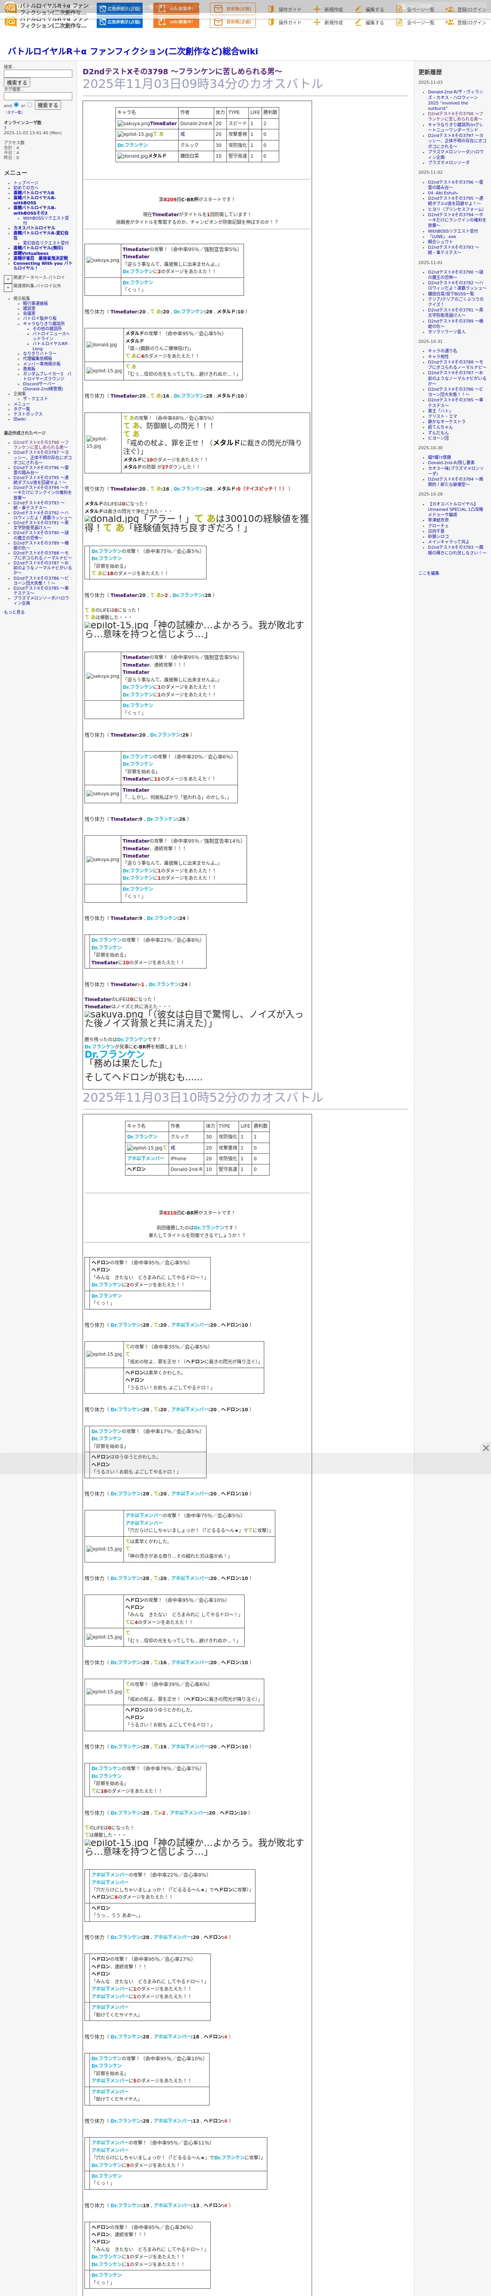This screenshot has width=491, height=2296.
Task: Open プラズマメロンソーダ in update history
Action: pyautogui.click(x=448, y=162)
